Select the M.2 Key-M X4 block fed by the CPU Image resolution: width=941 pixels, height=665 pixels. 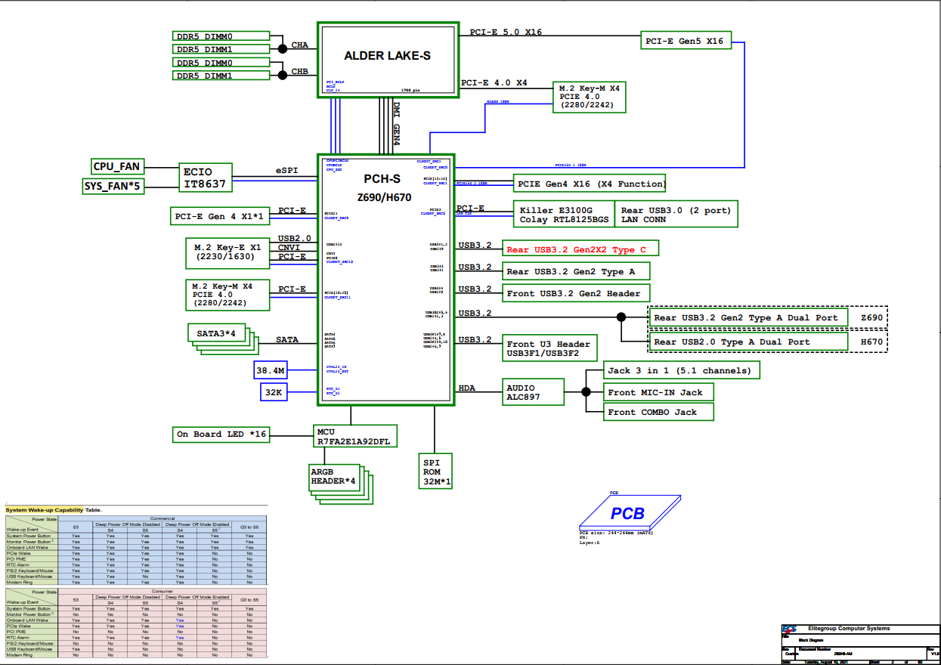590,97
